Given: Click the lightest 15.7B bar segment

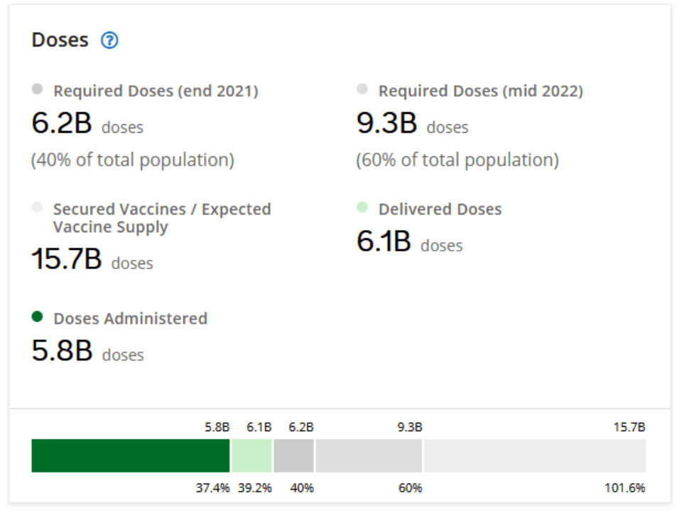Looking at the screenshot, I should (535, 455).
